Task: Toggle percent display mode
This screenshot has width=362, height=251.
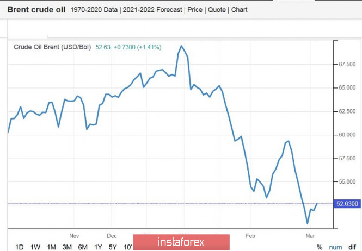Action: coord(320,247)
